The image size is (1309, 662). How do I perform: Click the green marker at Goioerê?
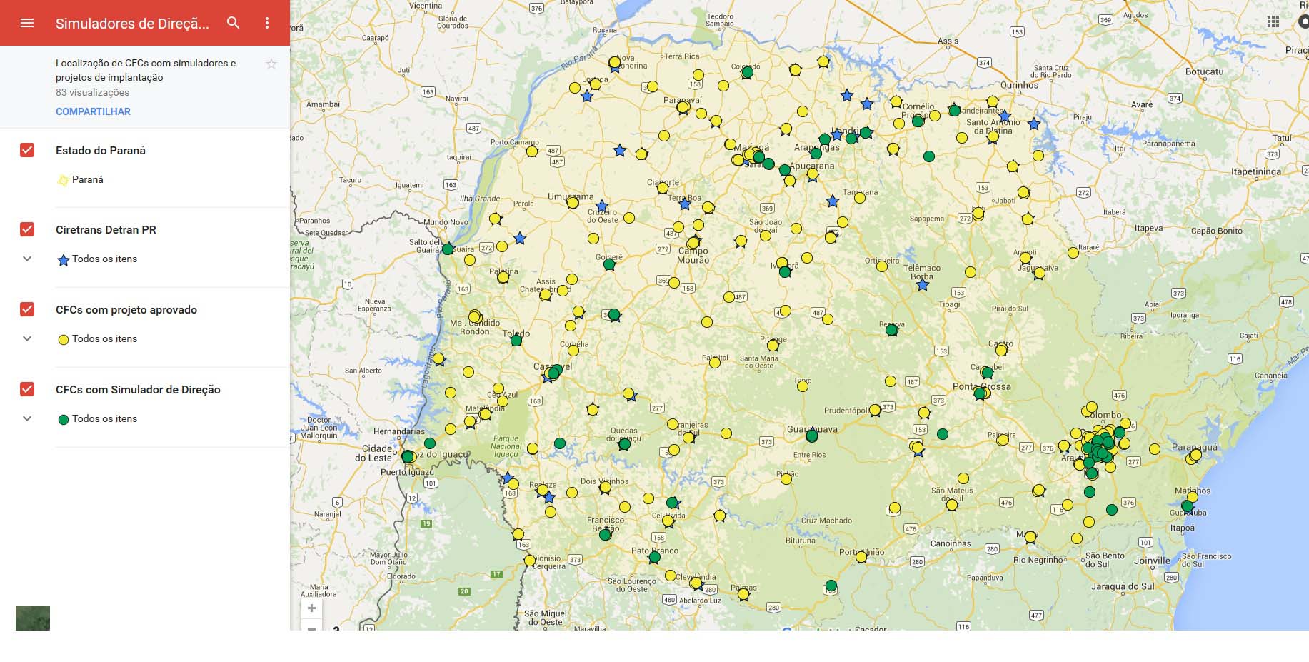pos(609,264)
